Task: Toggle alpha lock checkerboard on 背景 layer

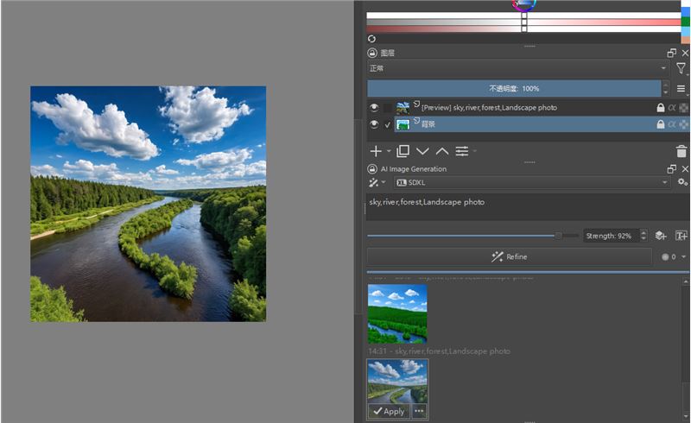Action: pyautogui.click(x=683, y=124)
